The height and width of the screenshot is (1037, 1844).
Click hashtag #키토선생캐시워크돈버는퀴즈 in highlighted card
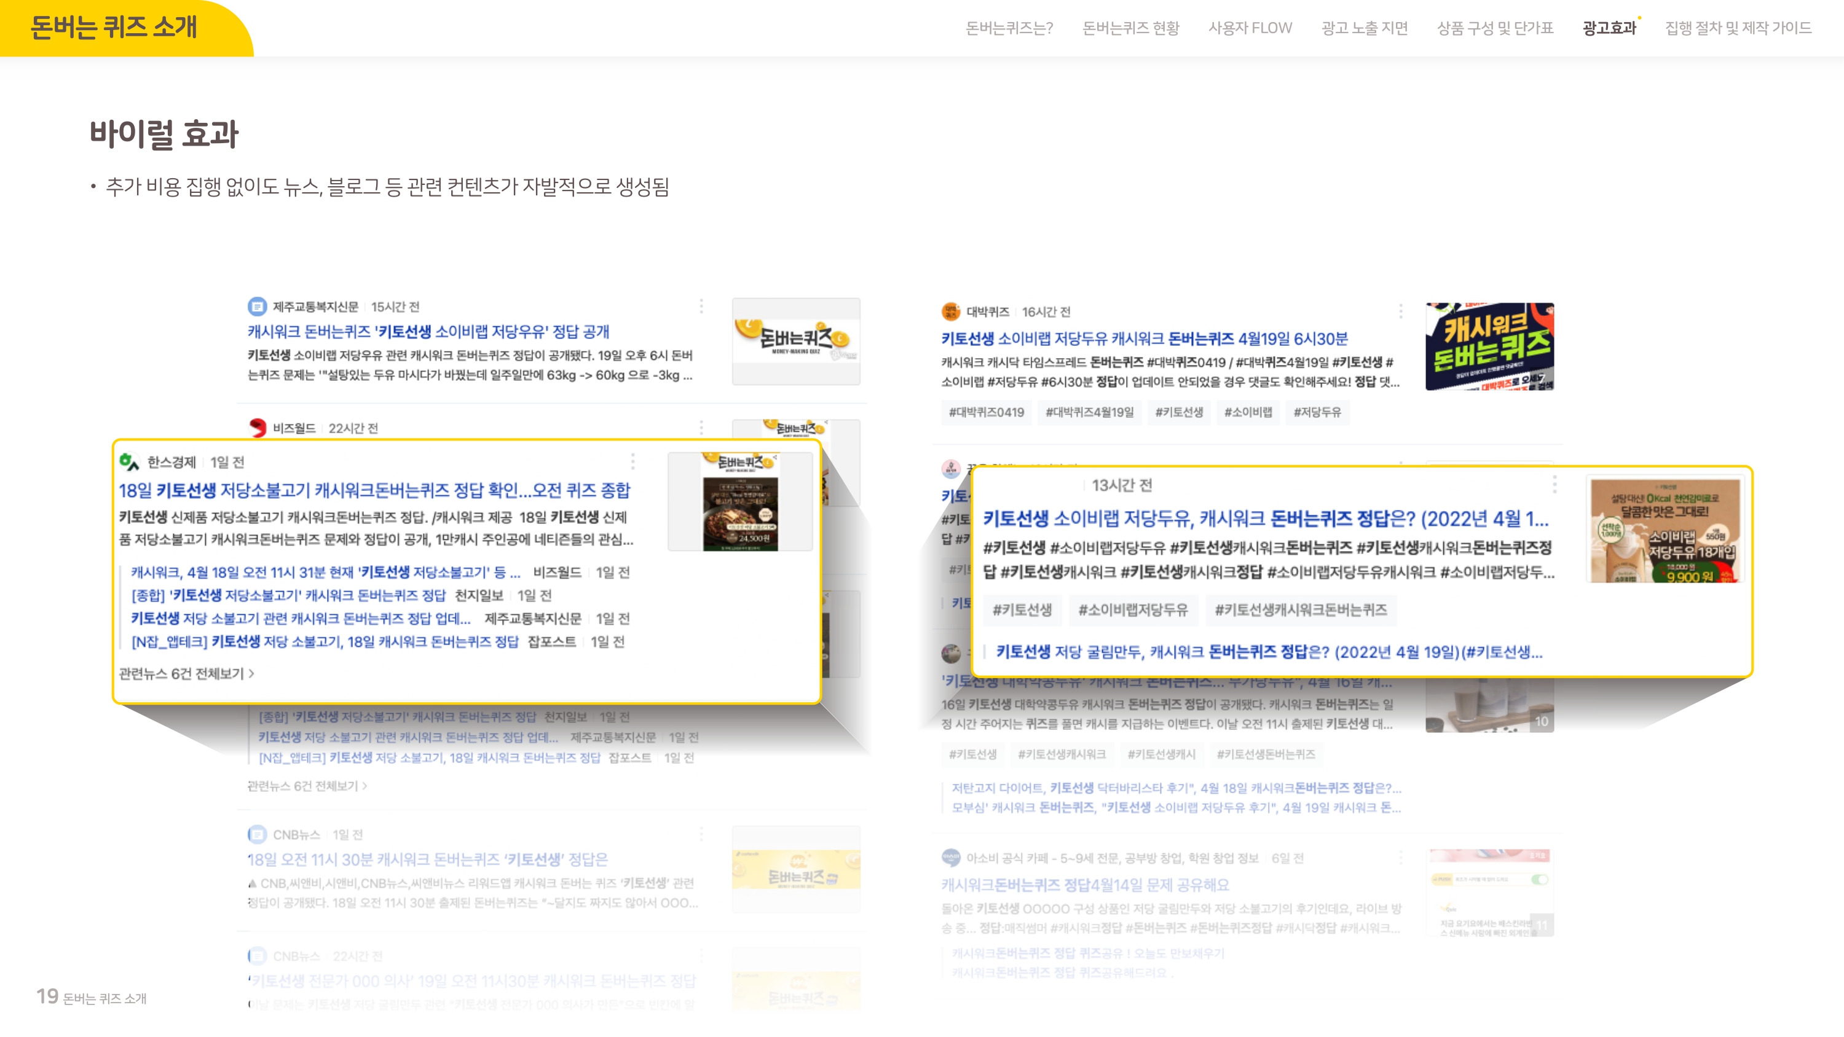1301,610
